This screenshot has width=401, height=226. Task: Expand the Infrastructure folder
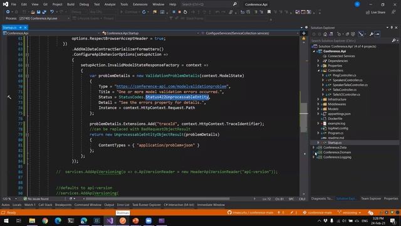coord(318,99)
